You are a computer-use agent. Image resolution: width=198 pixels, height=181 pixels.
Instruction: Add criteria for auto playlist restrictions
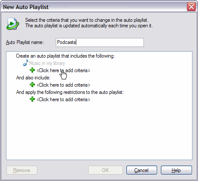(x=63, y=99)
